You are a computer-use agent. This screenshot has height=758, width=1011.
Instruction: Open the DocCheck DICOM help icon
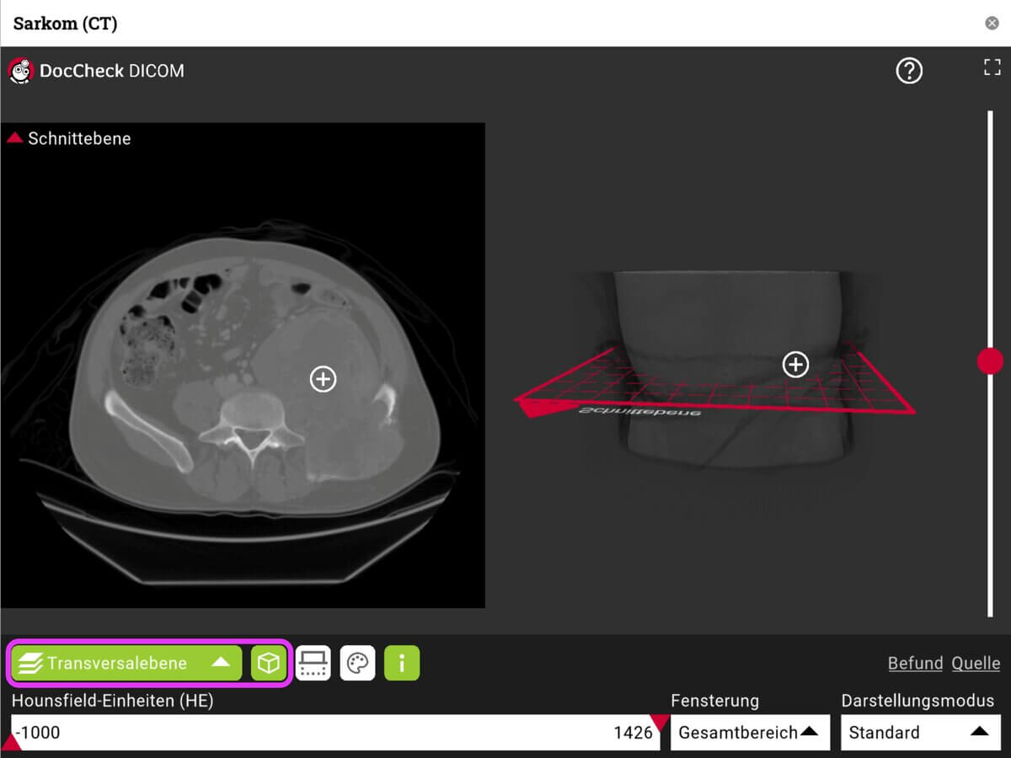[x=909, y=71]
